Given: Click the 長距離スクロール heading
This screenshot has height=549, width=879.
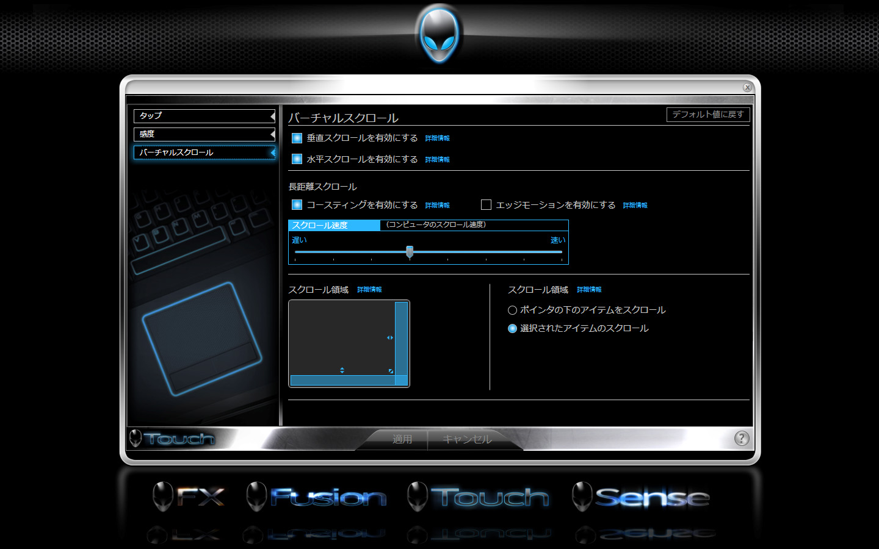Looking at the screenshot, I should tap(322, 187).
